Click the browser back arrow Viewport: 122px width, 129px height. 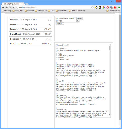pos(3,8)
